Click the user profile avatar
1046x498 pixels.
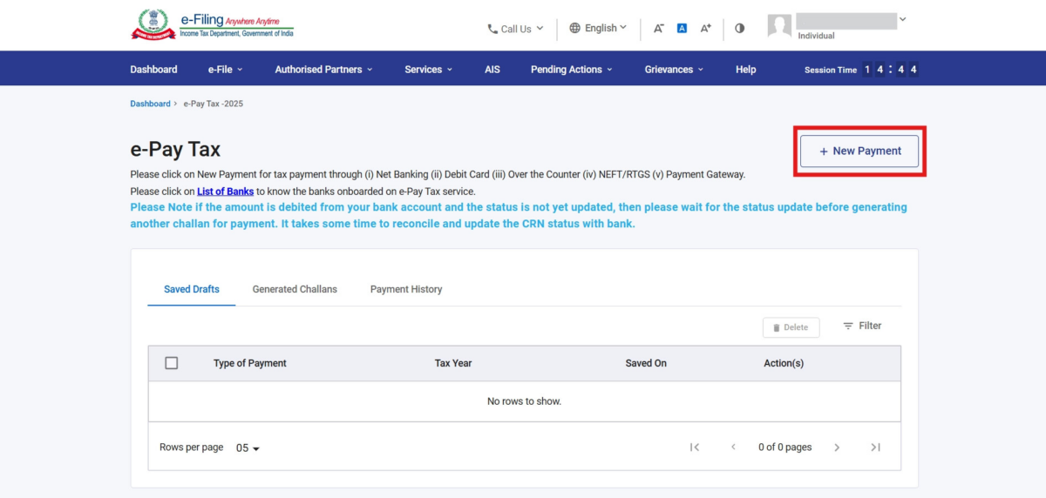click(x=779, y=26)
